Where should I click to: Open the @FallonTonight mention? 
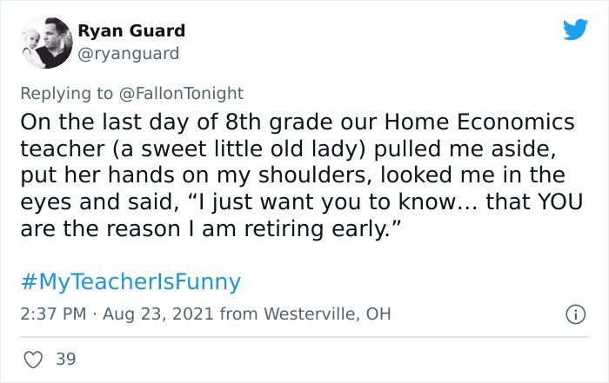point(181,94)
